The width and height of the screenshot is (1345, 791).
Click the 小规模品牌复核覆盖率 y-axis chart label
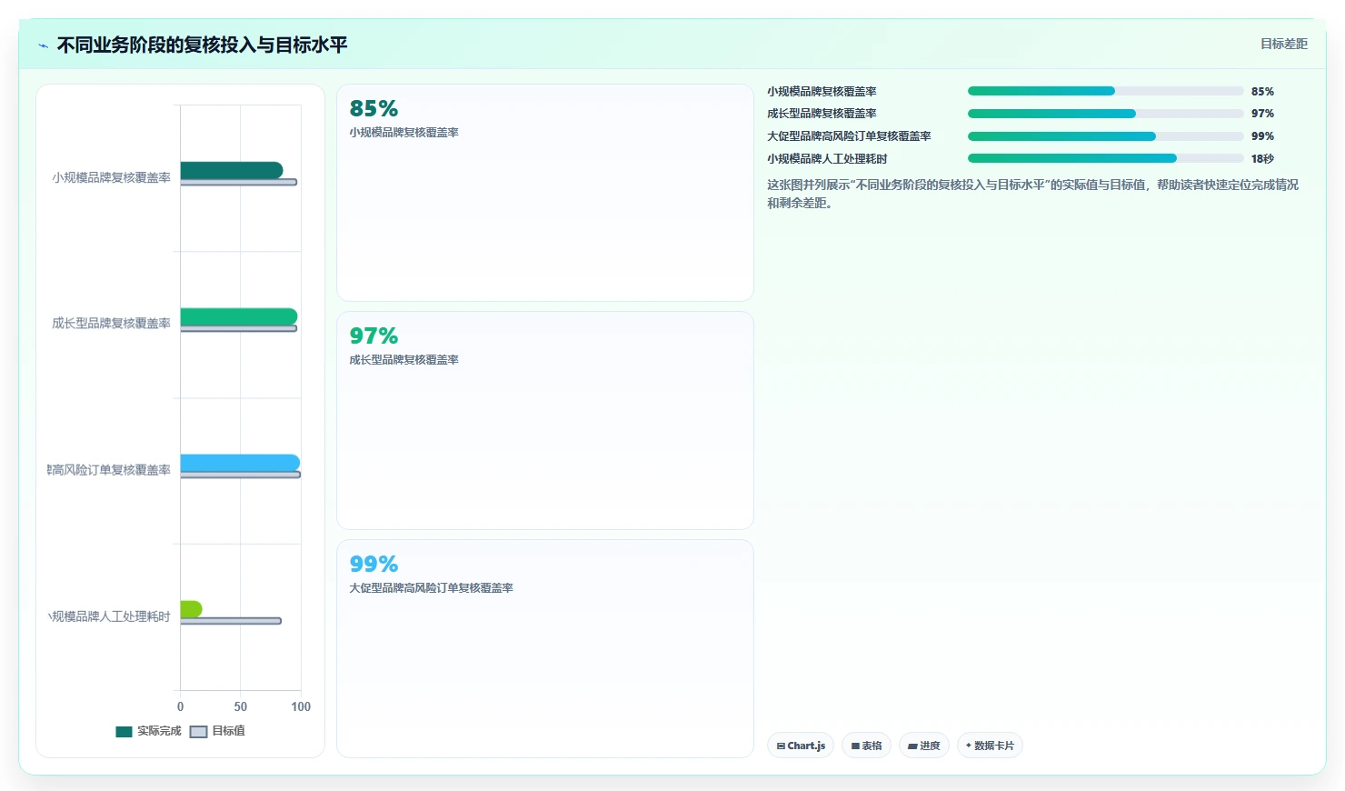pyautogui.click(x=111, y=178)
